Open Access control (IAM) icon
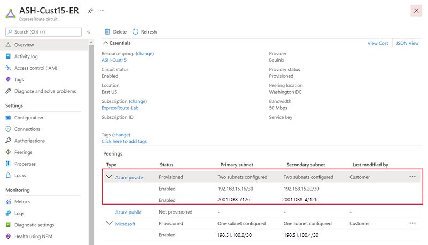 [9, 68]
